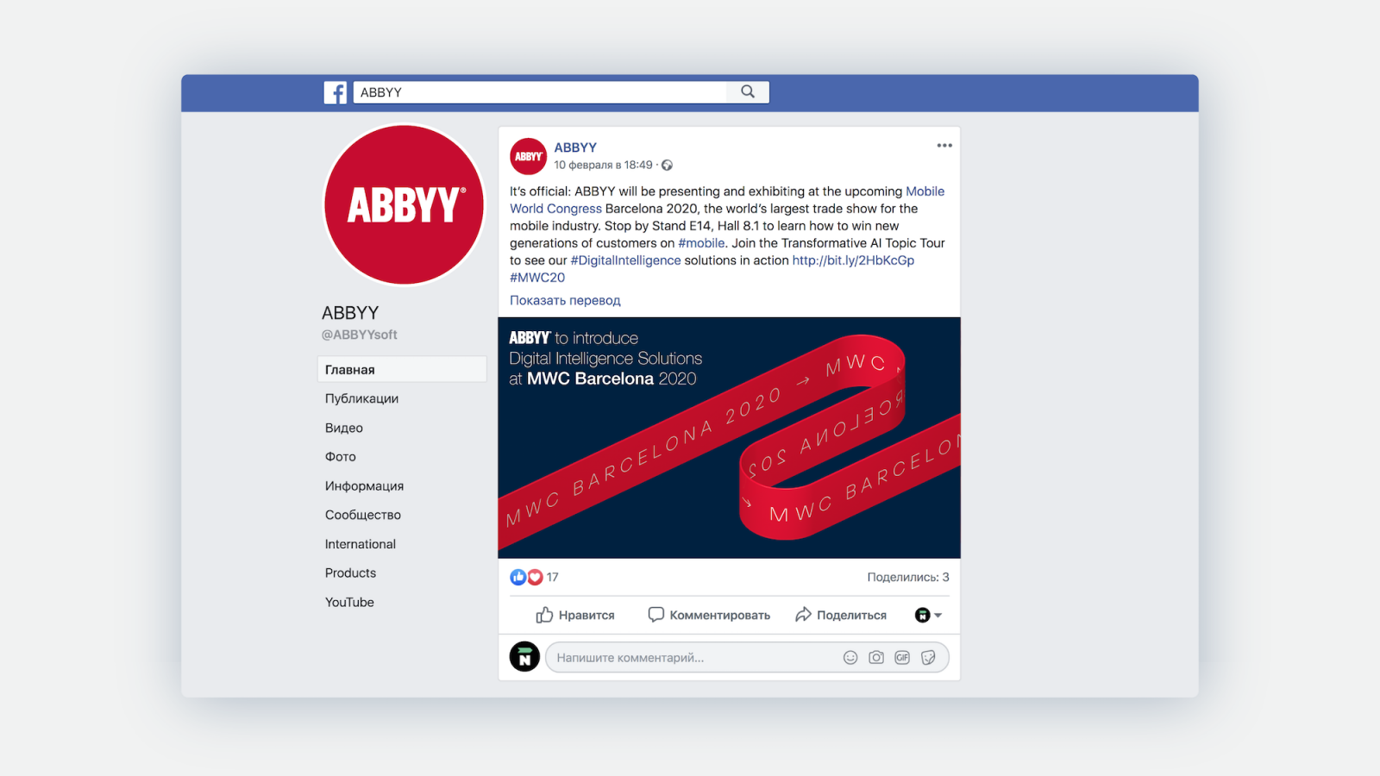Click the blue like reaction icon
This screenshot has height=776, width=1380.
[x=517, y=578]
